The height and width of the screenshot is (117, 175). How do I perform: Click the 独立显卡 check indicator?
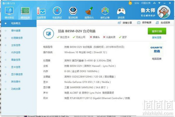(x=63, y=37)
